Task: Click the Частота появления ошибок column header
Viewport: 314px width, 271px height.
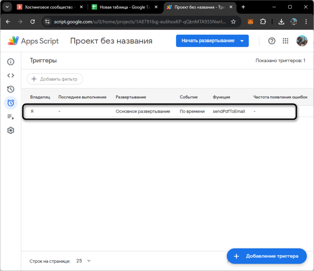Action: (x=280, y=97)
